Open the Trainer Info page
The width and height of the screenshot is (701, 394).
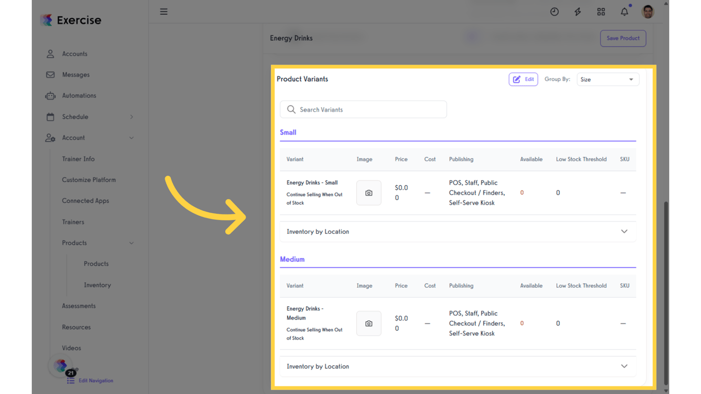pyautogui.click(x=78, y=159)
